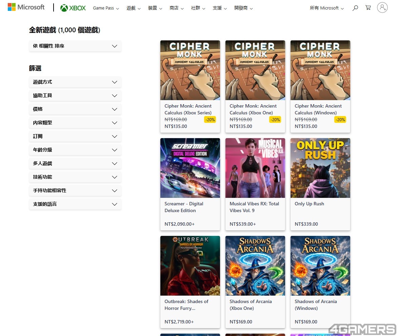Open the Game Pass menu
This screenshot has width=398, height=336.
pyautogui.click(x=106, y=8)
